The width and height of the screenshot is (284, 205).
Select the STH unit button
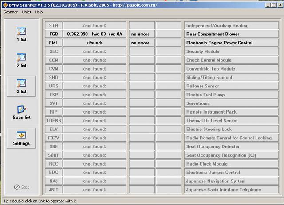click(x=54, y=26)
